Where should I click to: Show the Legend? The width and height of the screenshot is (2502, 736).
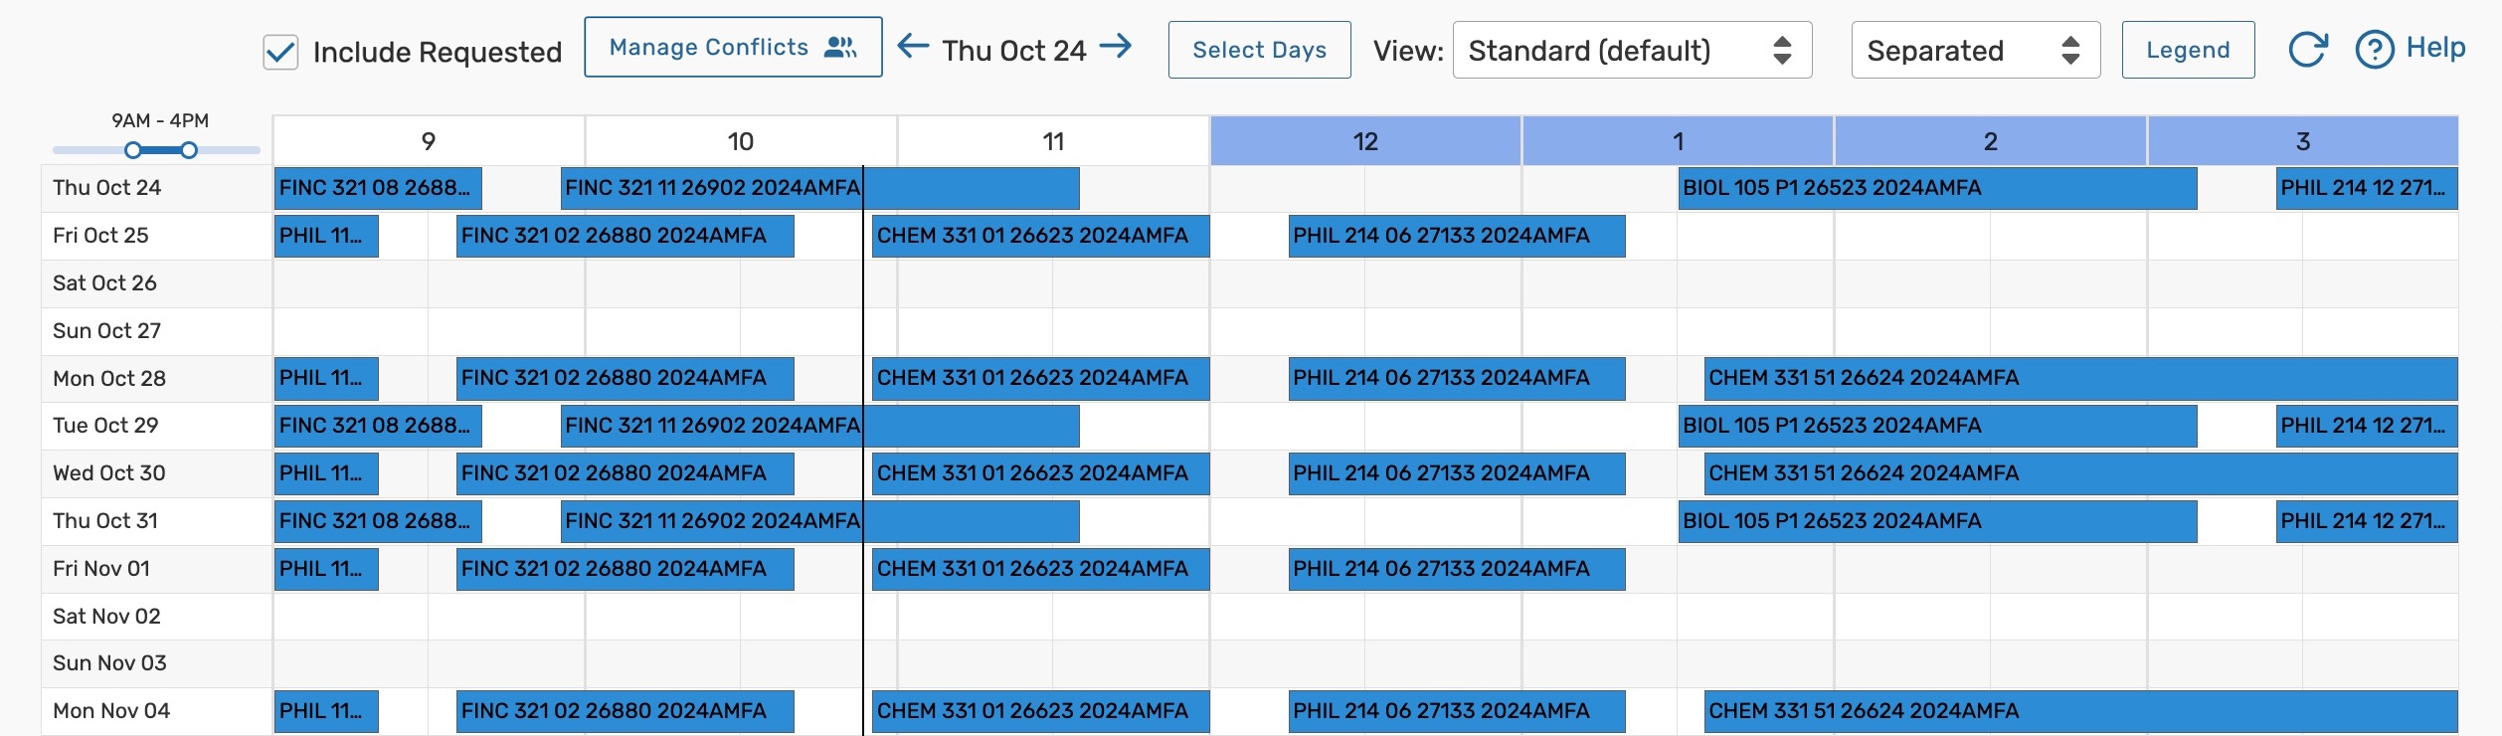click(2187, 49)
